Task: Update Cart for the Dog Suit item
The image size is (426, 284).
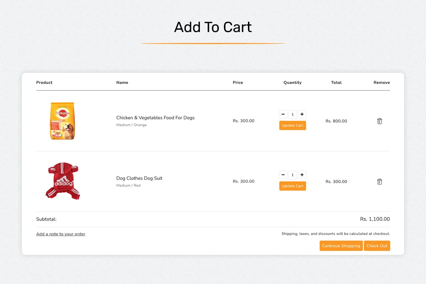Action: (293, 186)
